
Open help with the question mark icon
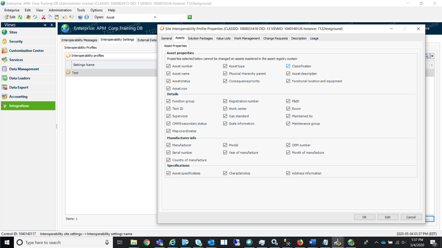[x=80, y=17]
